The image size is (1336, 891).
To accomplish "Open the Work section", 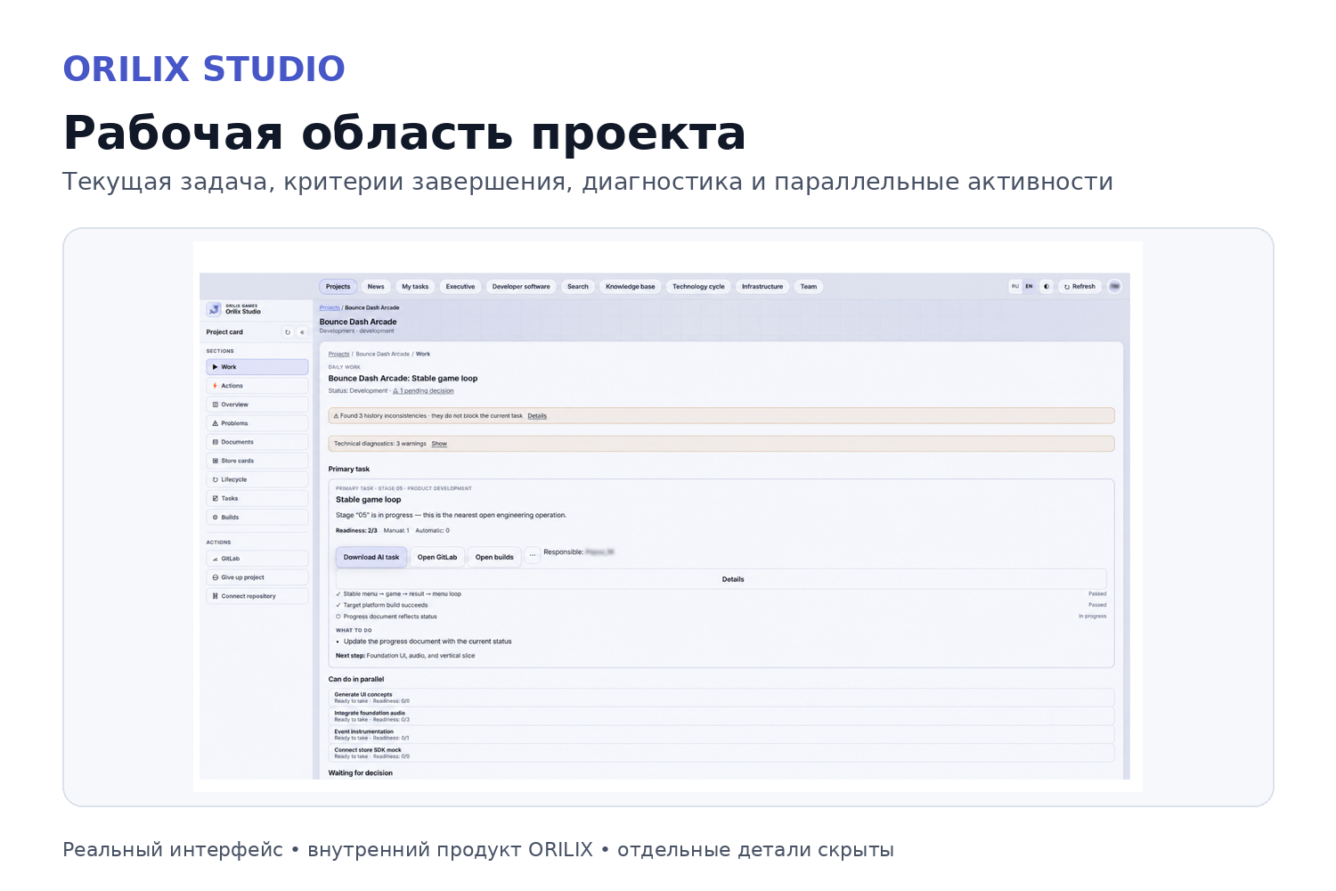I will pos(257,367).
